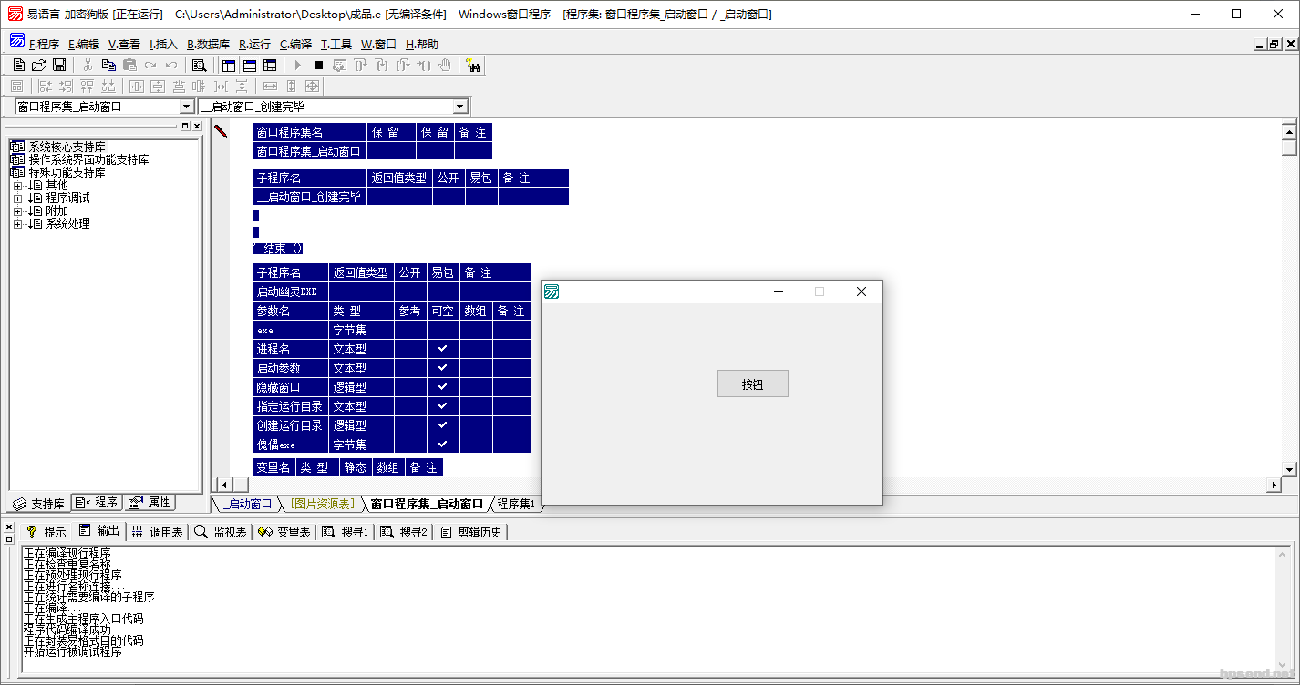
Task: Float the left panel with the square icon
Action: tap(185, 126)
